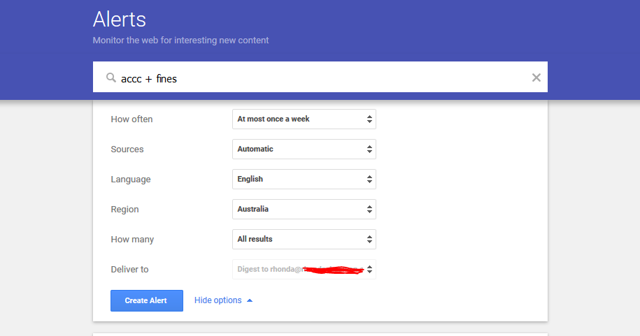
Task: Change the Region dropdown from Australia
Action: 304,210
